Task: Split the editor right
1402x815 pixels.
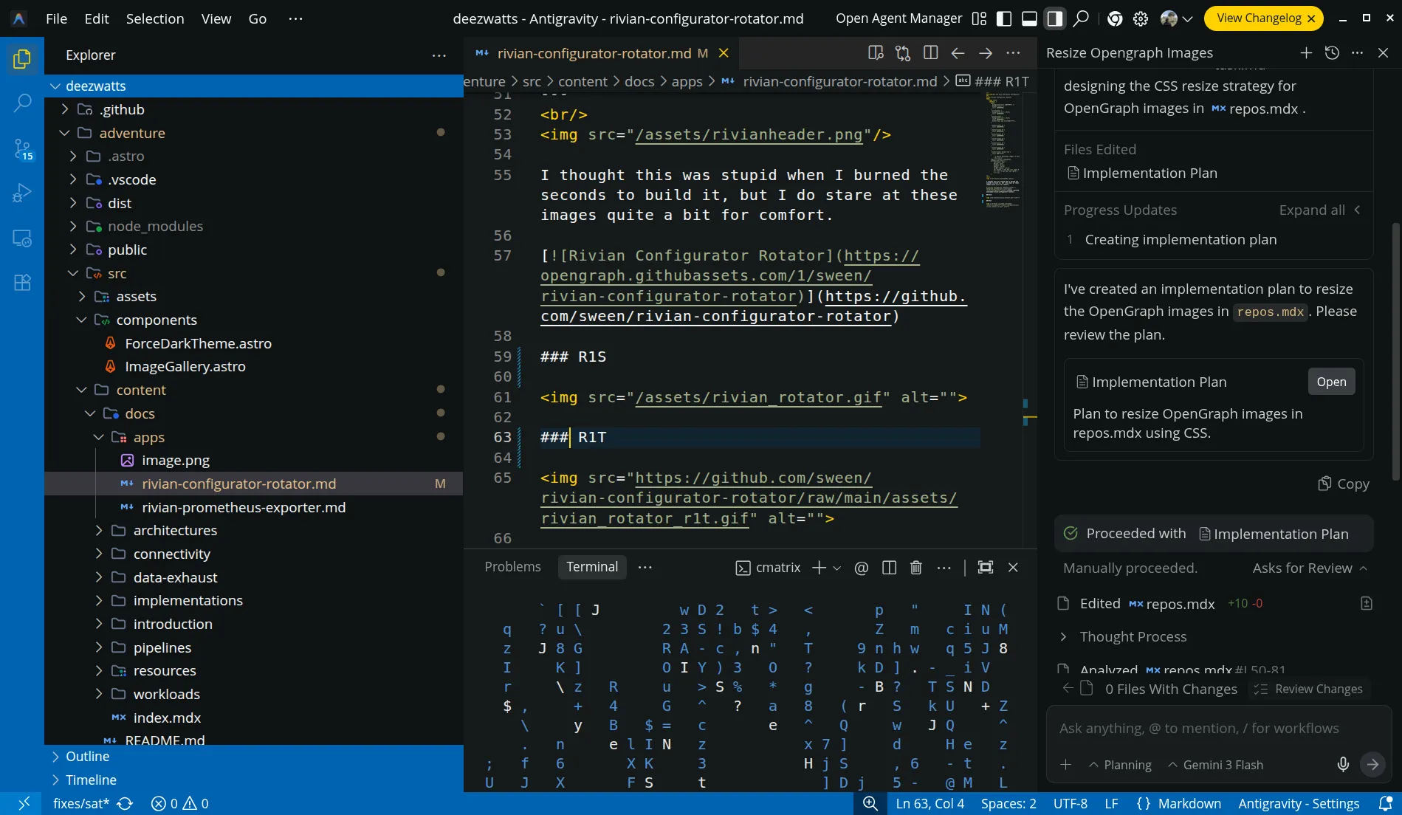Action: tap(930, 53)
